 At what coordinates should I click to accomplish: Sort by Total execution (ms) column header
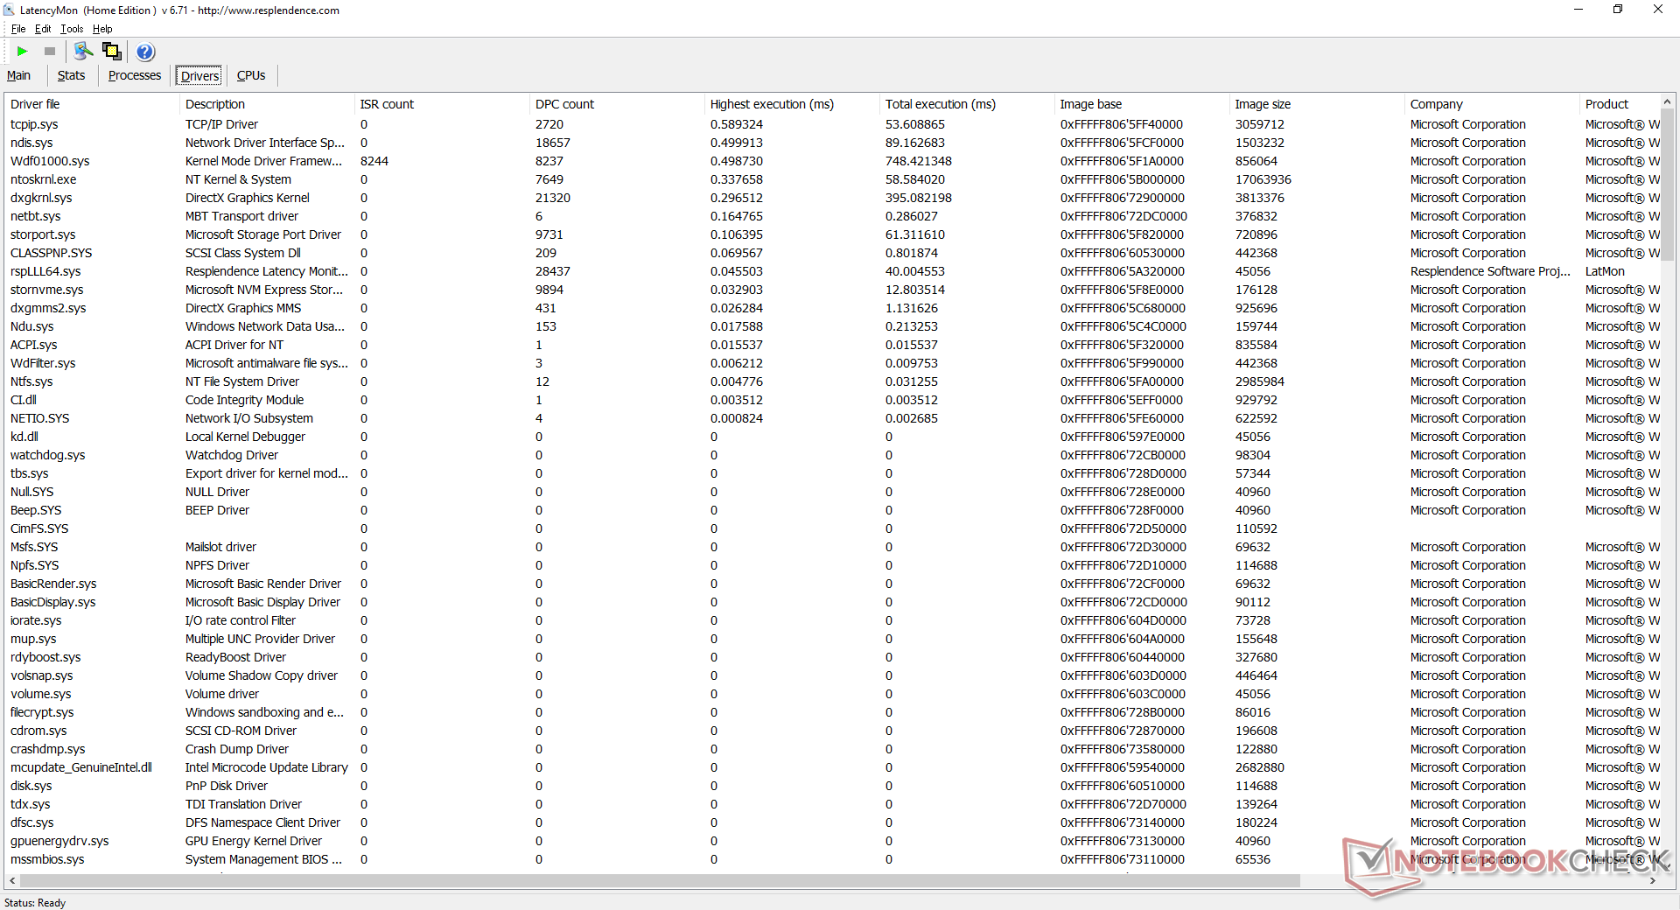click(967, 104)
